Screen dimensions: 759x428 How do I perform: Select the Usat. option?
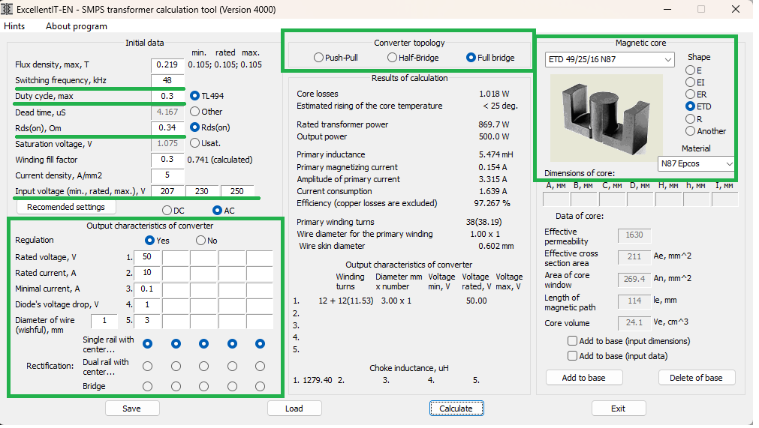point(205,143)
